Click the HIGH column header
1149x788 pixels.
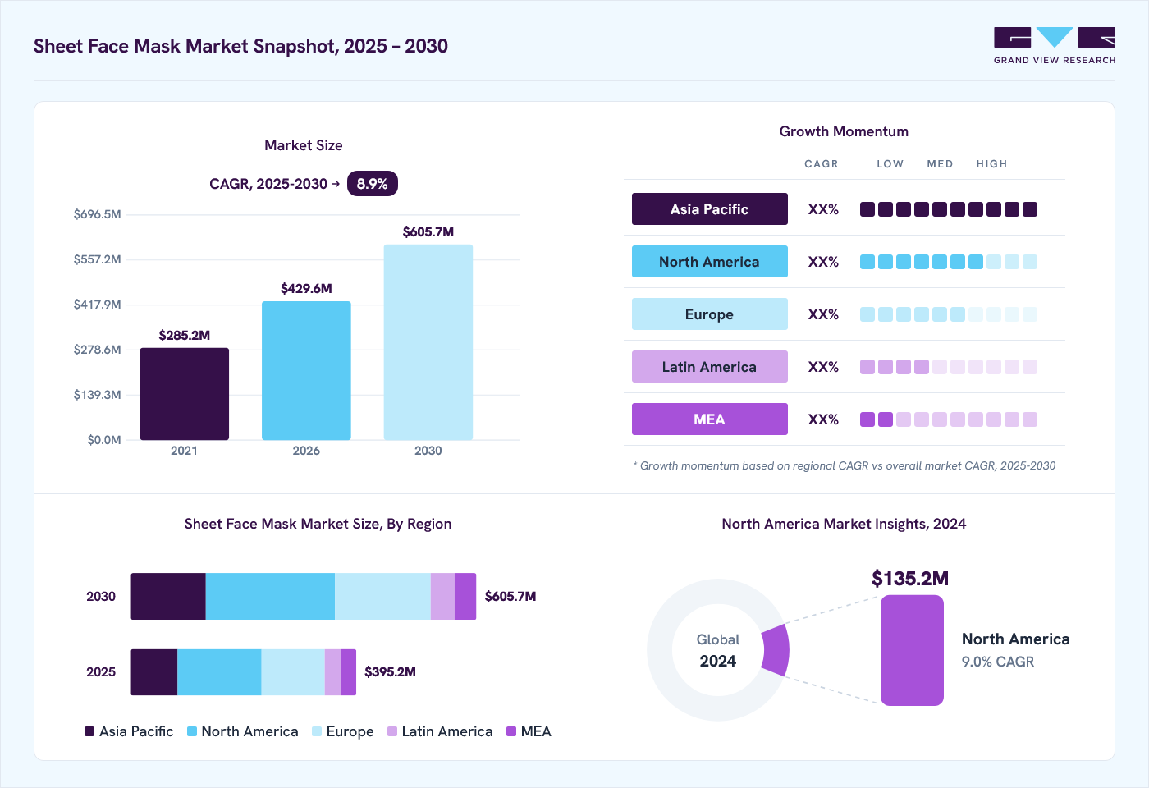[992, 164]
